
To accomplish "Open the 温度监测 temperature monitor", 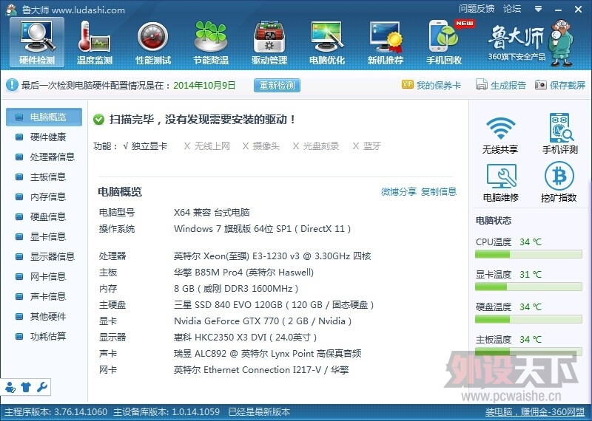I will point(95,42).
